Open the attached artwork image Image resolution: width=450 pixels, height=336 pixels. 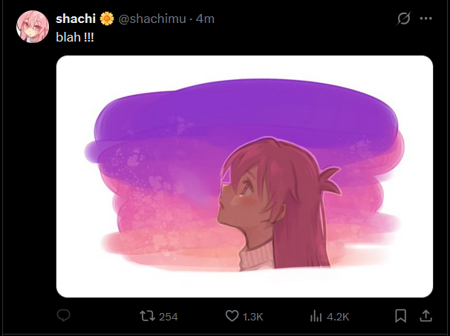[x=244, y=177]
